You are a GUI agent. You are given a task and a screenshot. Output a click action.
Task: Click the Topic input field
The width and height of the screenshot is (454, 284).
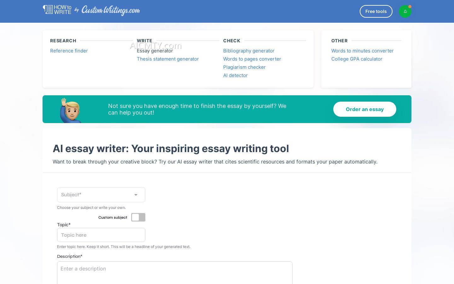101,235
